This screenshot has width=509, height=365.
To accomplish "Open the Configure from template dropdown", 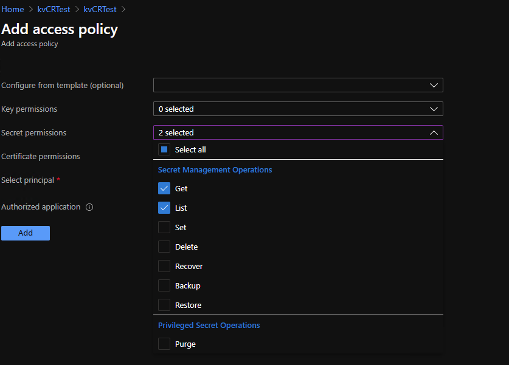I will pyautogui.click(x=298, y=85).
